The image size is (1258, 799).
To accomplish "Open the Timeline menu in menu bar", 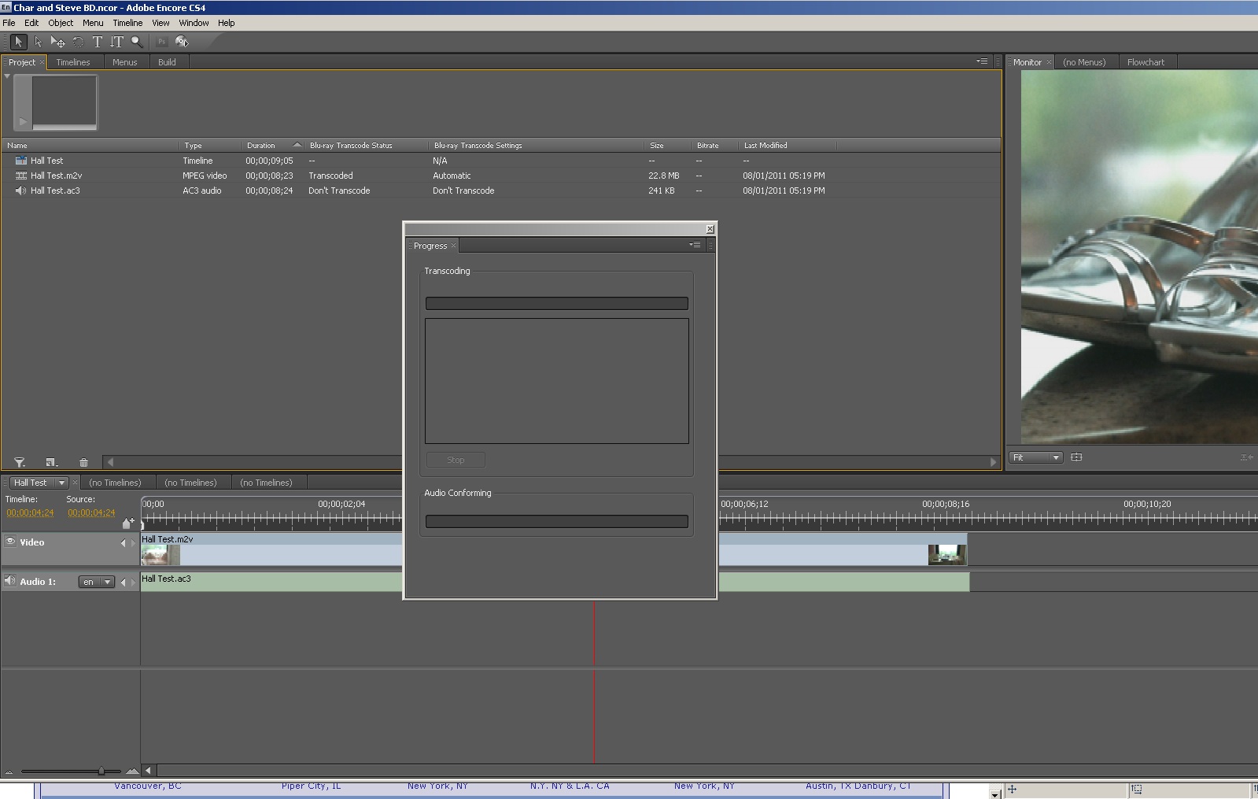I will (127, 23).
